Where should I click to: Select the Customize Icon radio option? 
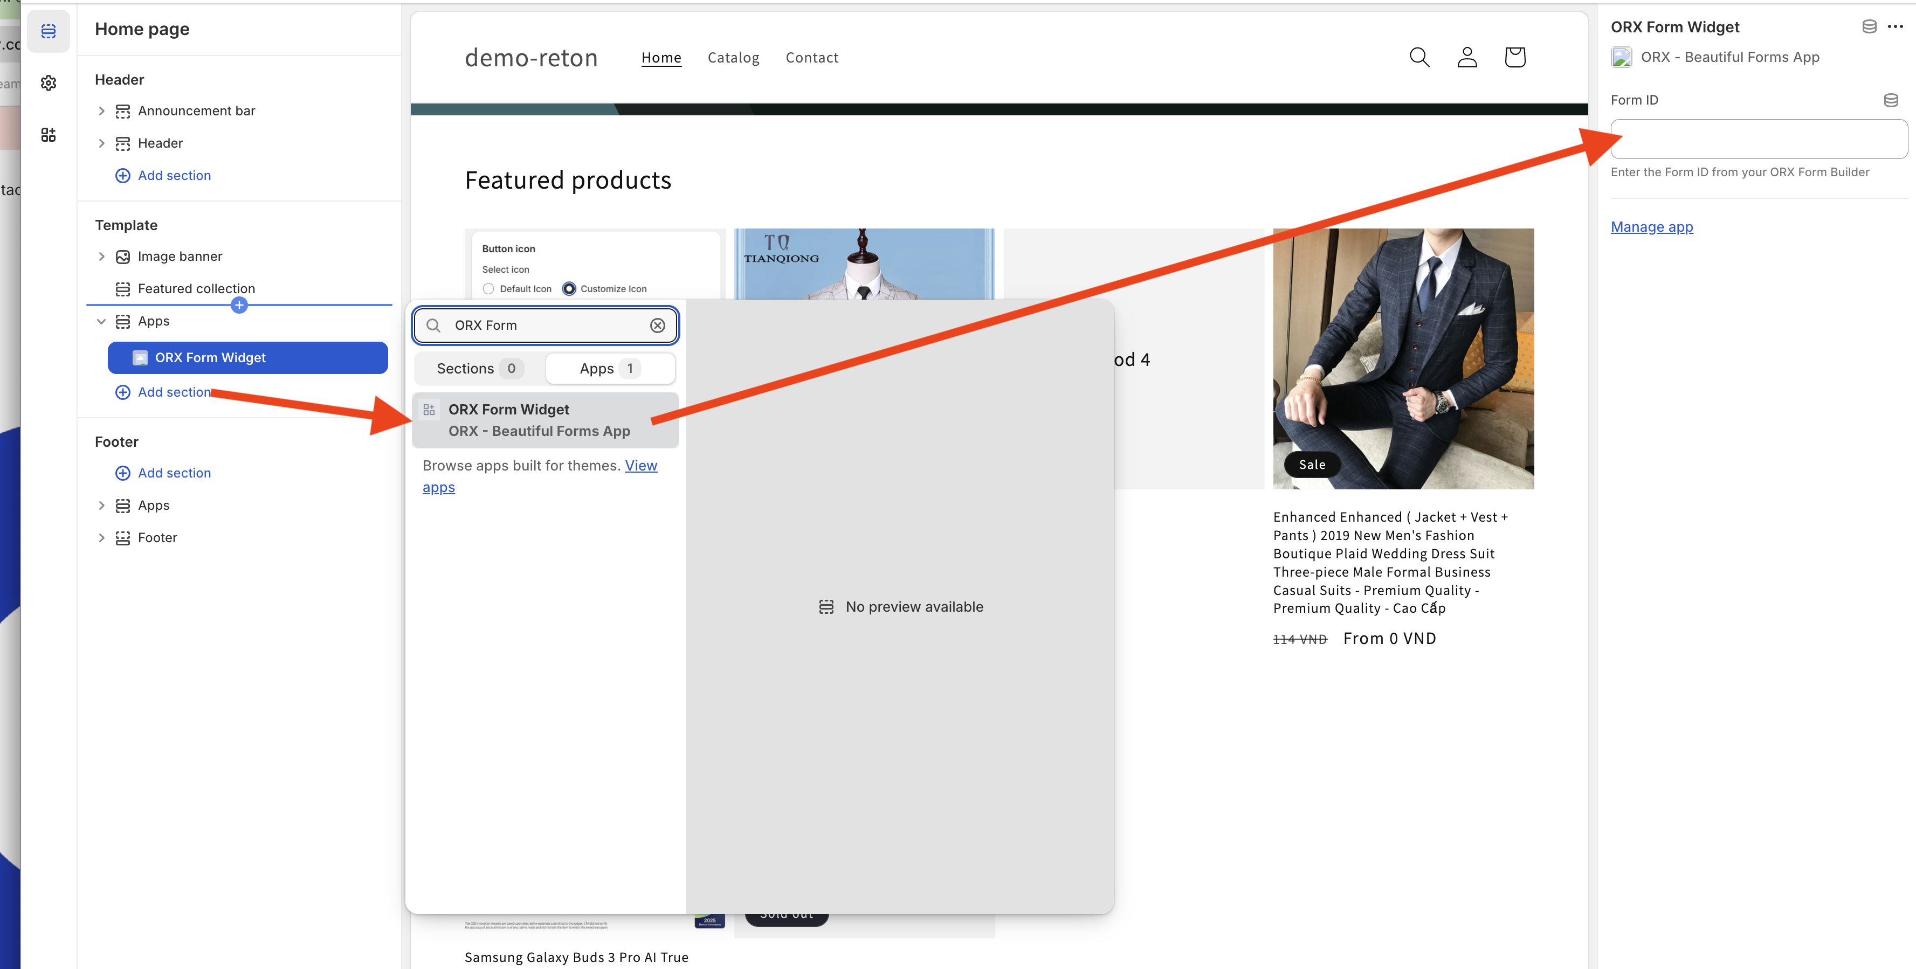(569, 288)
